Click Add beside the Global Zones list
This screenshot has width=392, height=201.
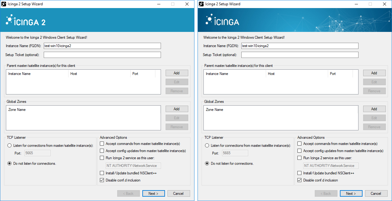tap(177, 109)
